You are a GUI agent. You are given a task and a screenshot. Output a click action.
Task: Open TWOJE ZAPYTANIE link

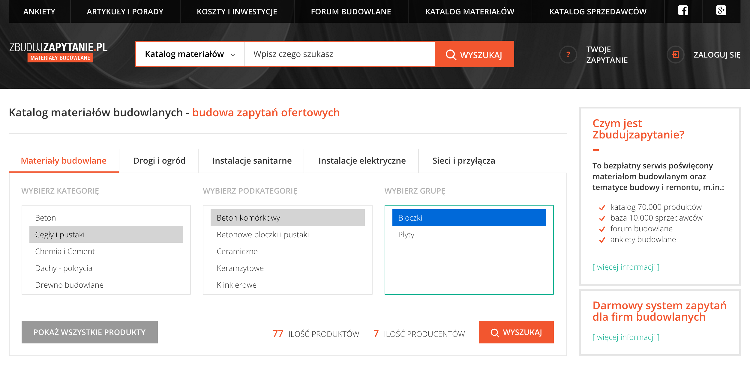click(x=607, y=55)
